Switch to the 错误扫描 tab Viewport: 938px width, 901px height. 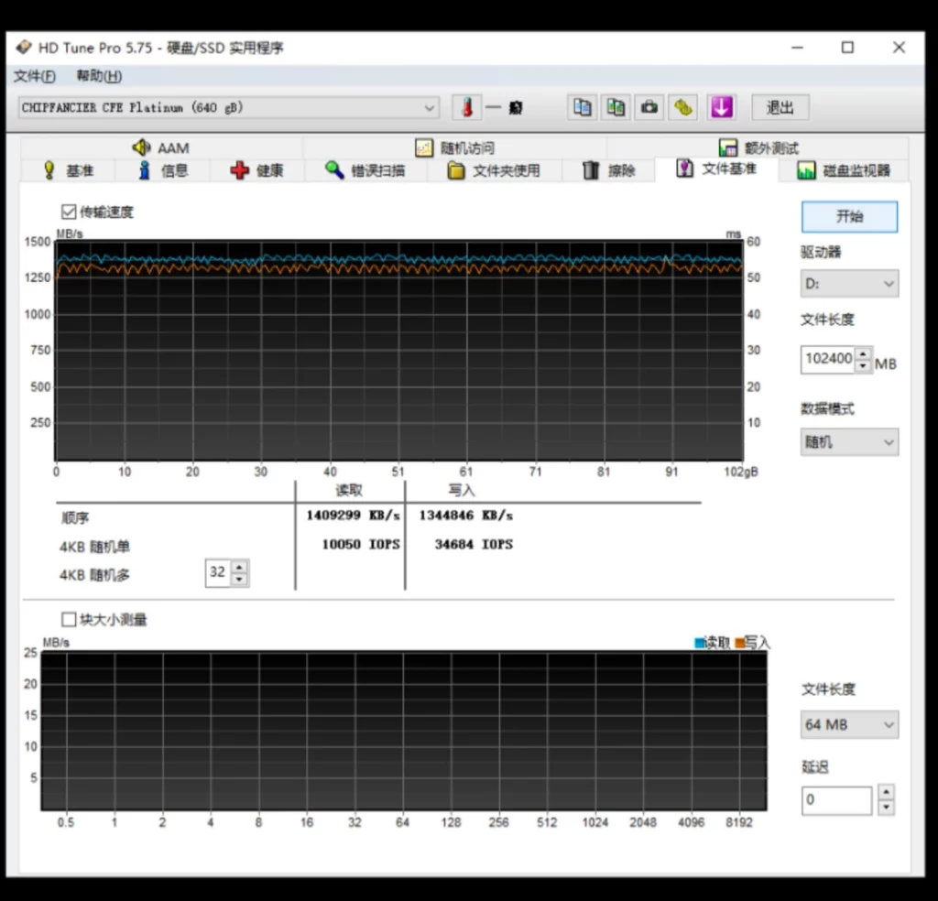pos(365,170)
